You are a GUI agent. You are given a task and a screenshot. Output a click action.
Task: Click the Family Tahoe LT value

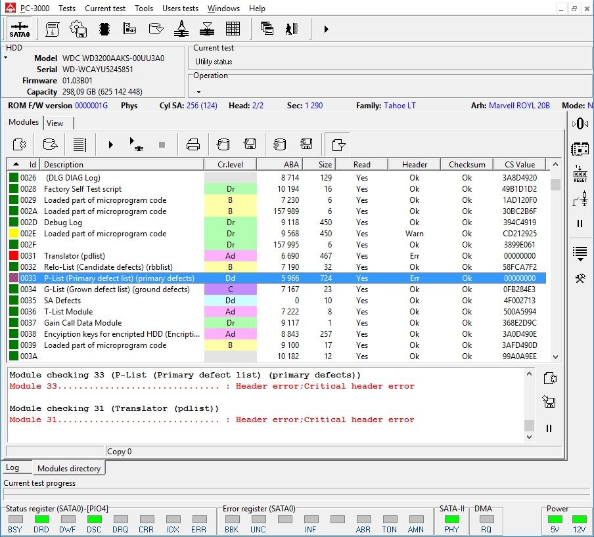pyautogui.click(x=400, y=106)
